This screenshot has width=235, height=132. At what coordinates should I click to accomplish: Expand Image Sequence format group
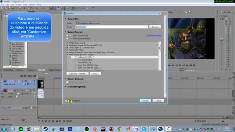68,52
